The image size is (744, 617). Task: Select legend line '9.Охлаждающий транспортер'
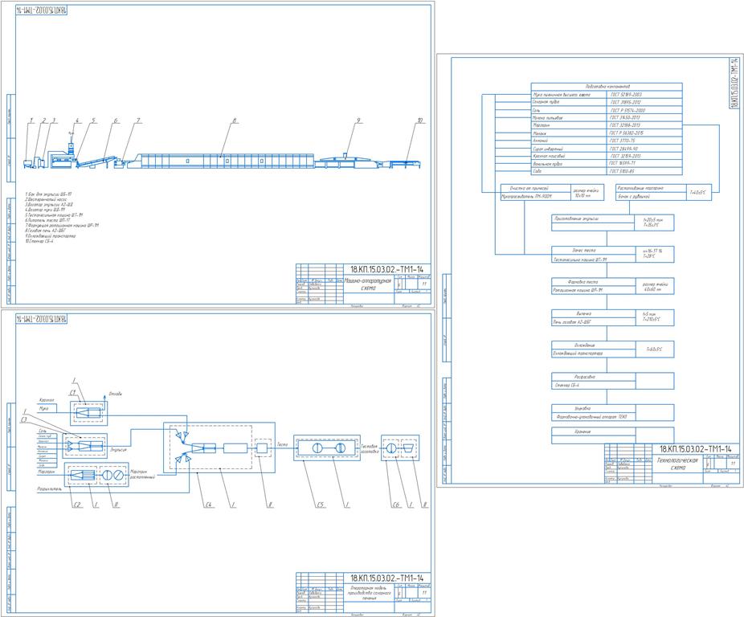(51, 236)
